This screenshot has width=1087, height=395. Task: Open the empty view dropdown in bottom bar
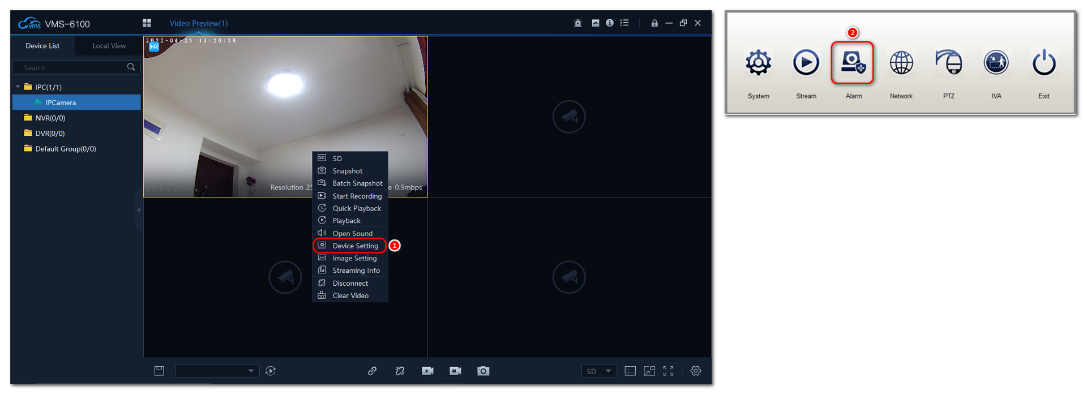tap(217, 371)
